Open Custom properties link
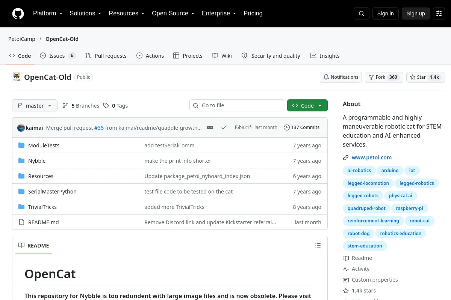The height and width of the screenshot is (300, 451). 370,280
